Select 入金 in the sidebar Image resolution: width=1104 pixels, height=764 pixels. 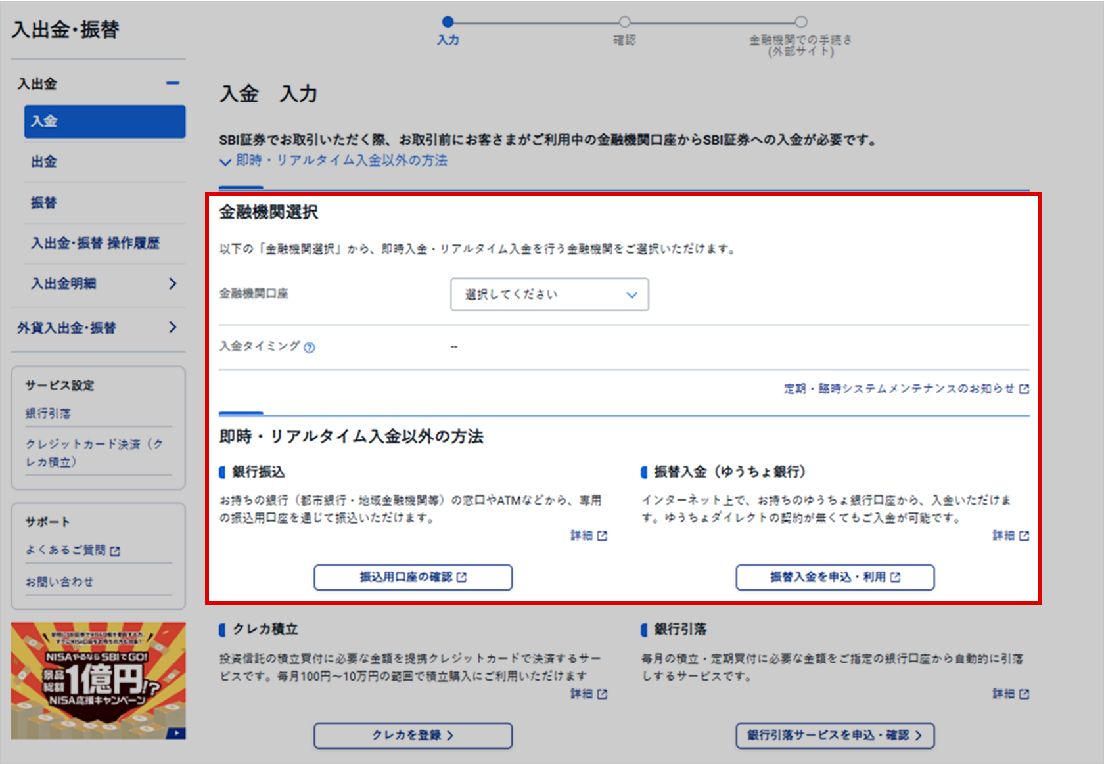pyautogui.click(x=104, y=122)
